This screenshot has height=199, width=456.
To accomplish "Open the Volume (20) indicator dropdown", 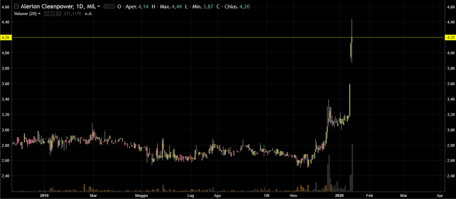I will click(x=39, y=14).
